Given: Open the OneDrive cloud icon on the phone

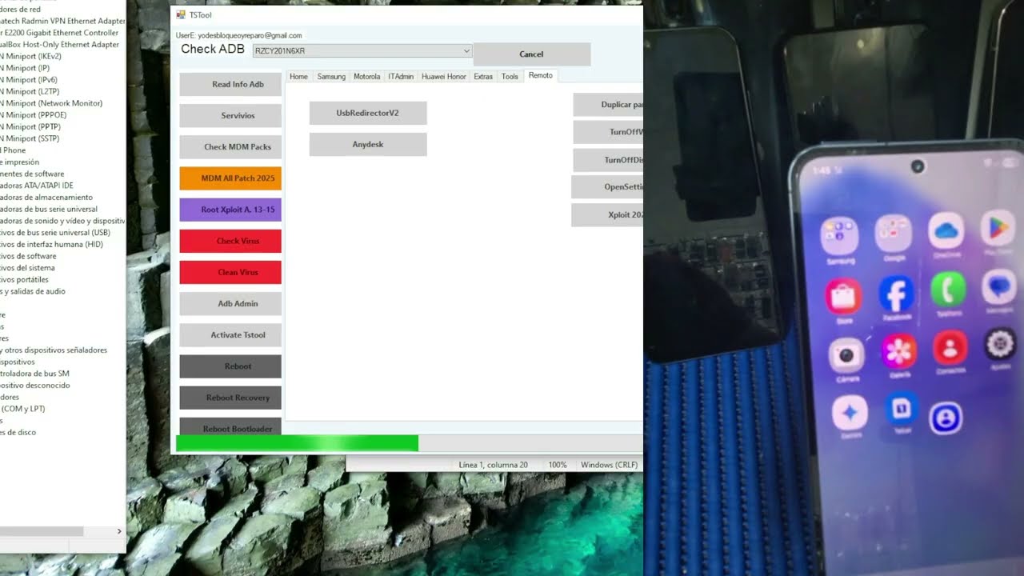Looking at the screenshot, I should coord(946,232).
